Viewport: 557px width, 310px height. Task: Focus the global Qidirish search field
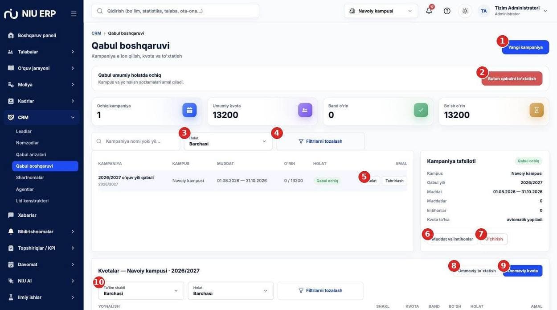176,11
